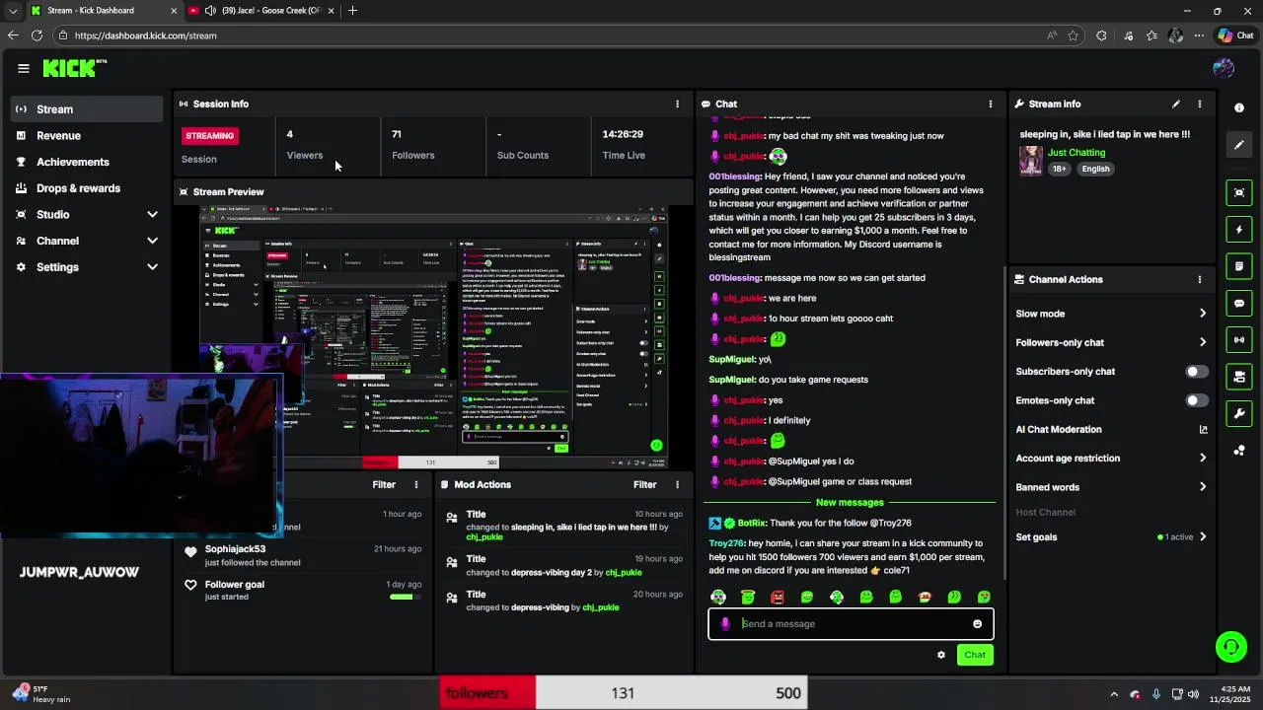1263x710 pixels.
Task: Click the English language tag
Action: coord(1095,169)
